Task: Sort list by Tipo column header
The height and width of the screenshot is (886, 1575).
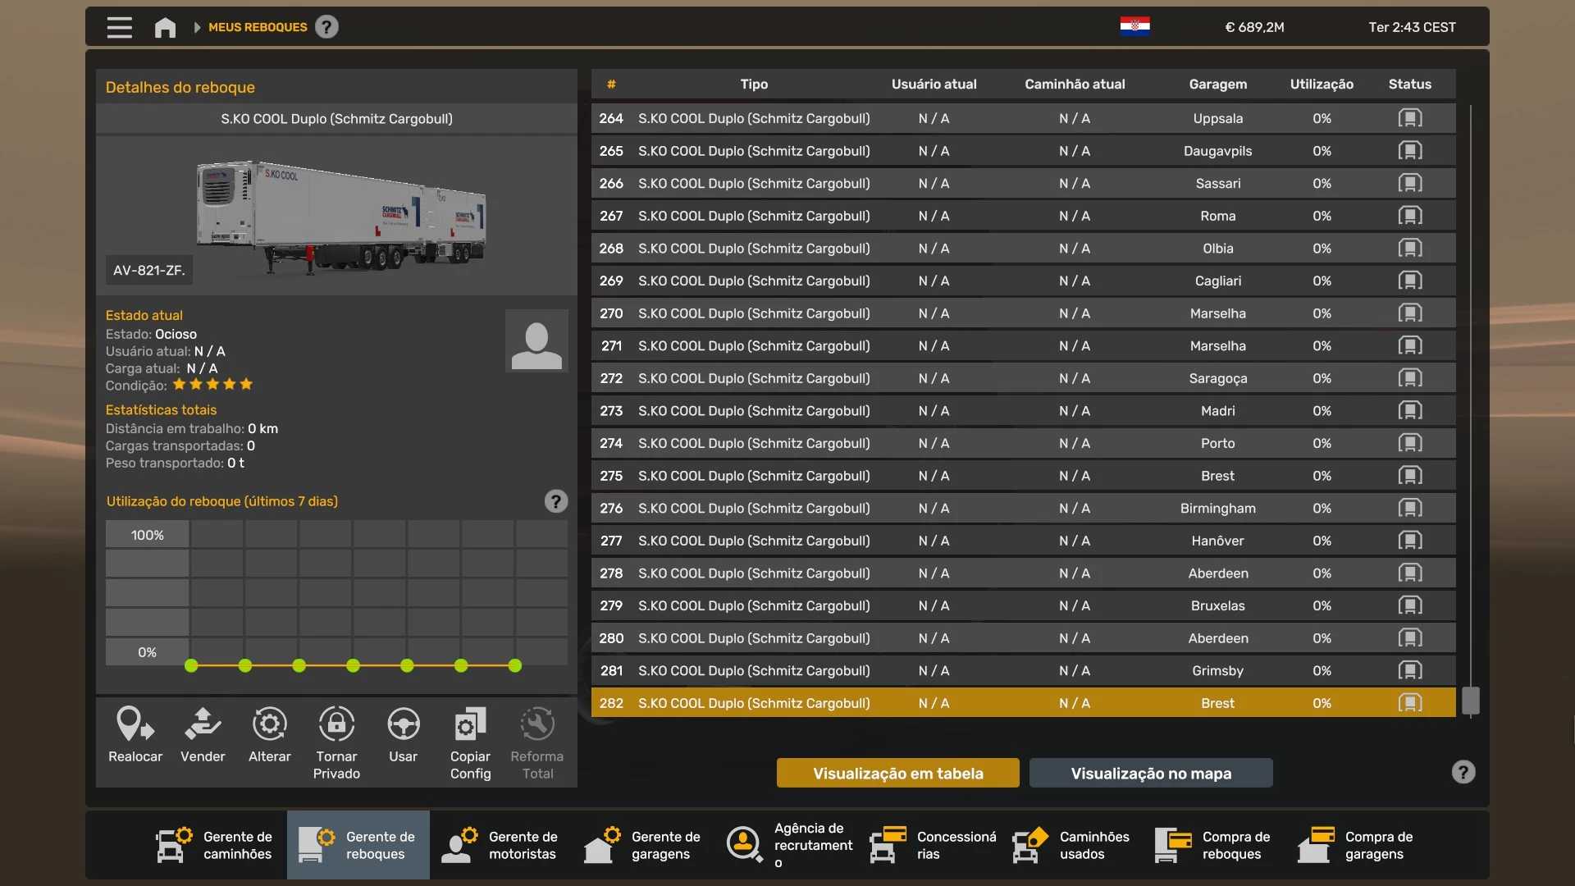Action: (753, 84)
